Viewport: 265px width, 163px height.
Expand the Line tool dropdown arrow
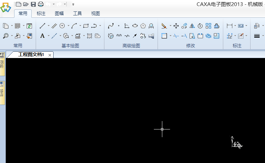tap(48, 26)
